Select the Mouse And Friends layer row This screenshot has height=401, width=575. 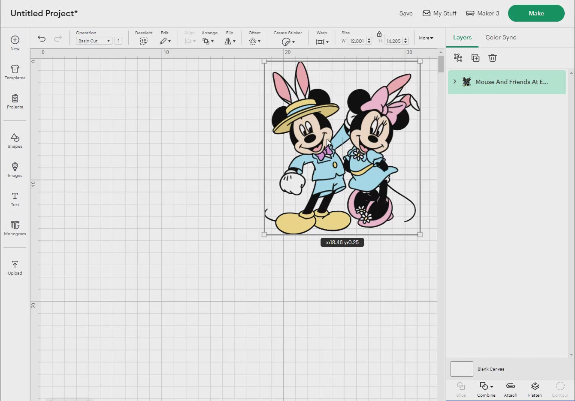(x=507, y=82)
